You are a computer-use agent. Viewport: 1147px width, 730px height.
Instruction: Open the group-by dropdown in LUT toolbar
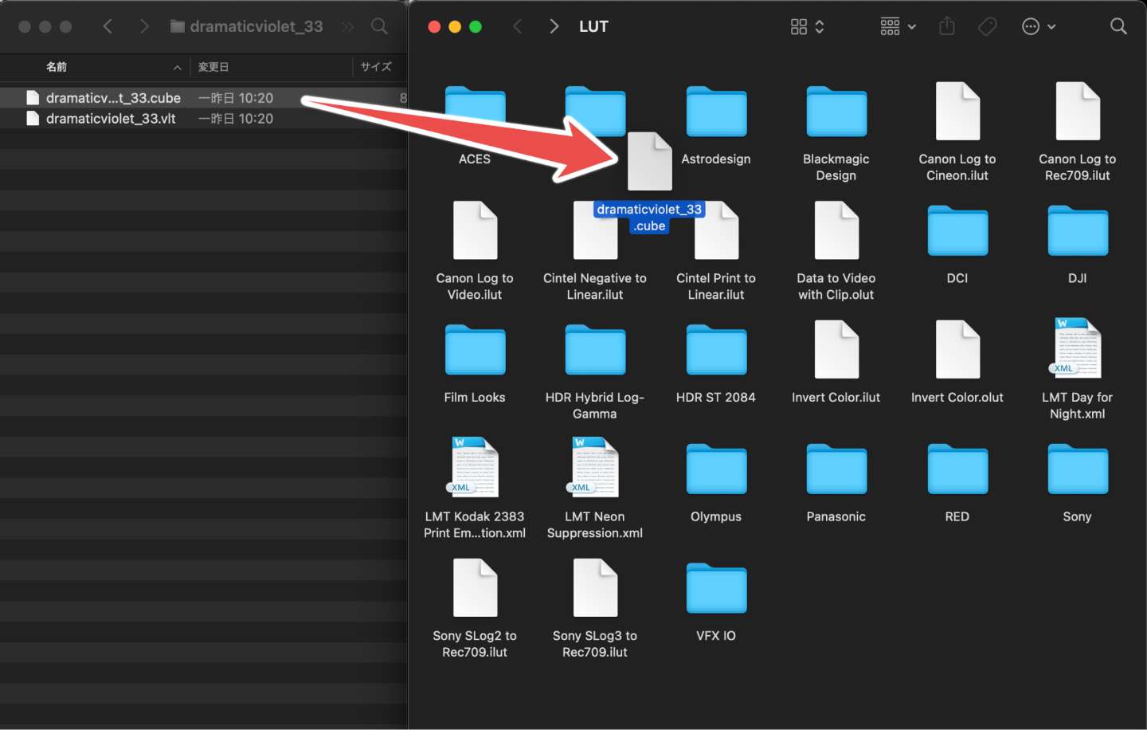pos(898,27)
